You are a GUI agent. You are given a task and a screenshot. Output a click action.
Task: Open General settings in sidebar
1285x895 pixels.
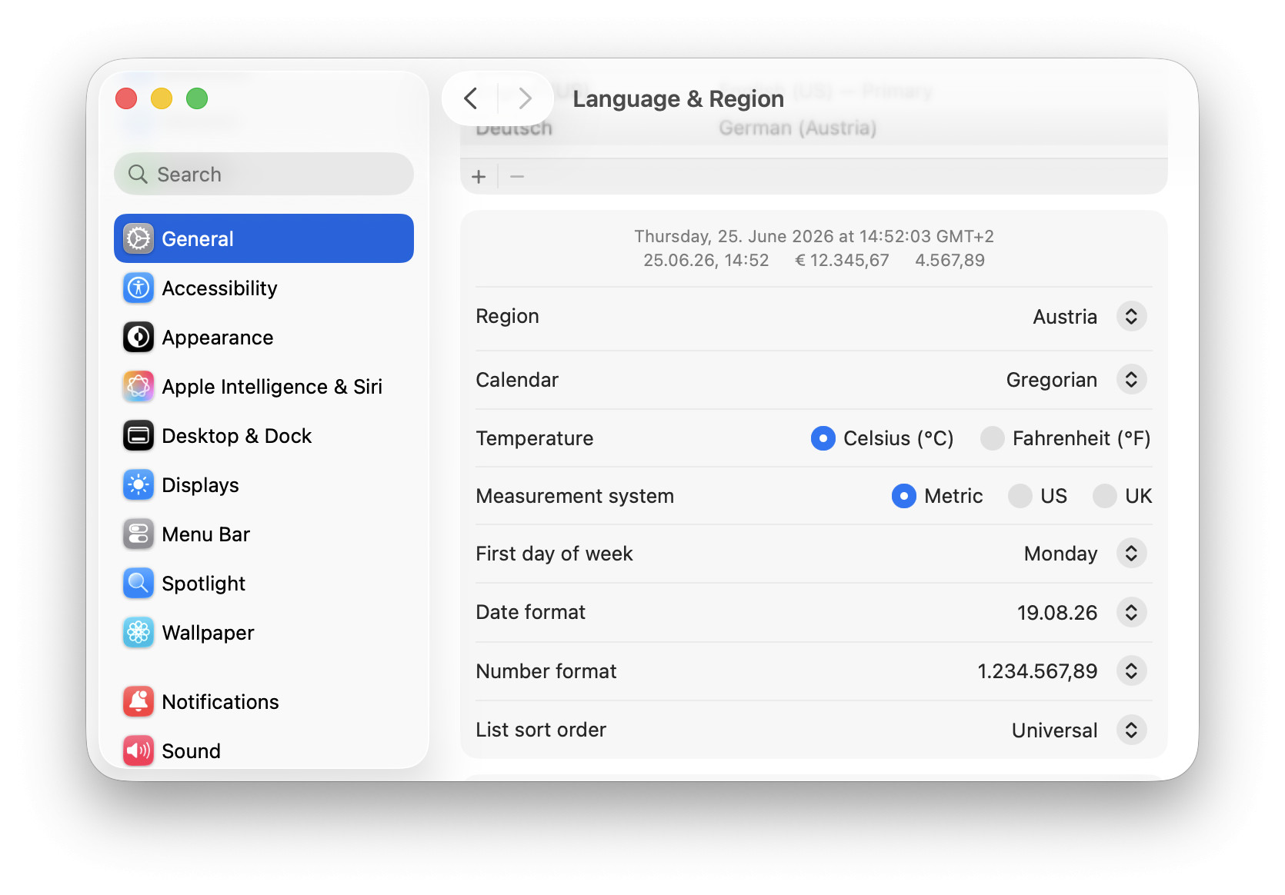pos(264,238)
